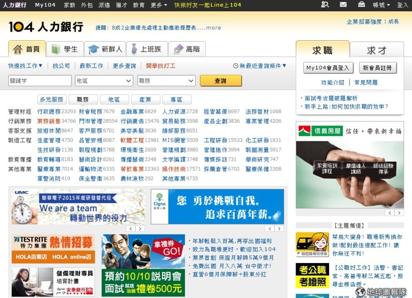Screen dimensions: 412x298
Task: Select the 多元服務 category tab
Action: coord(52,99)
